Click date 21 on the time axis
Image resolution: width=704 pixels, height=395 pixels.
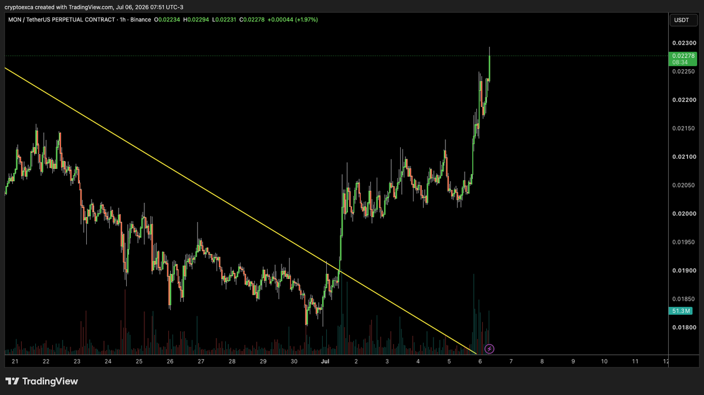pos(15,362)
